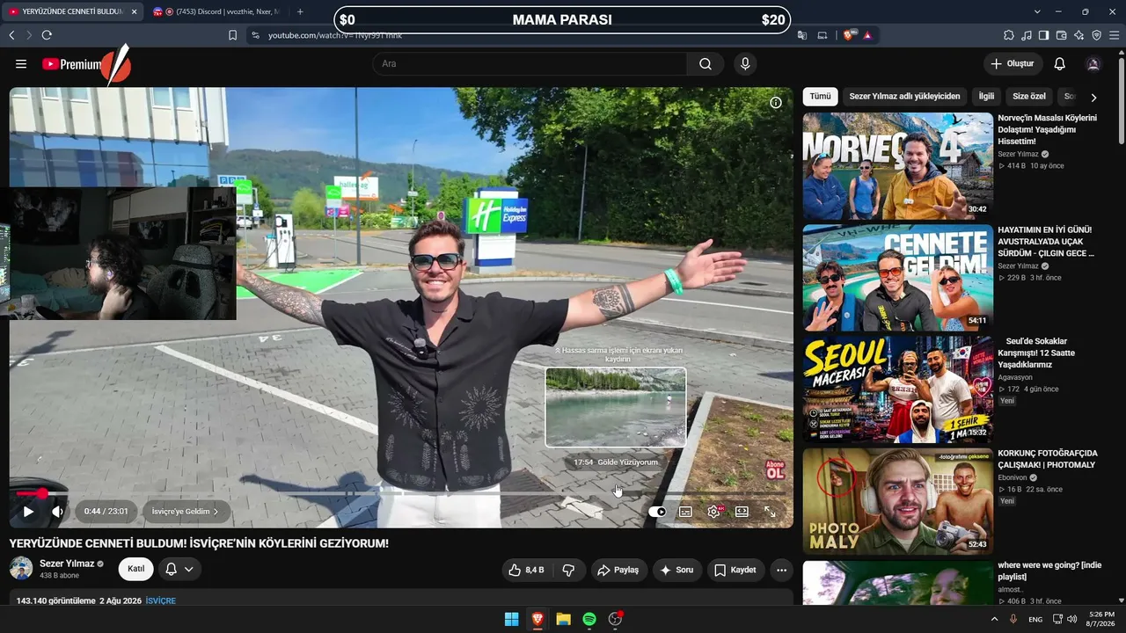This screenshot has width=1126, height=633.
Task: Show more filter chips with arrow
Action: click(x=1093, y=98)
